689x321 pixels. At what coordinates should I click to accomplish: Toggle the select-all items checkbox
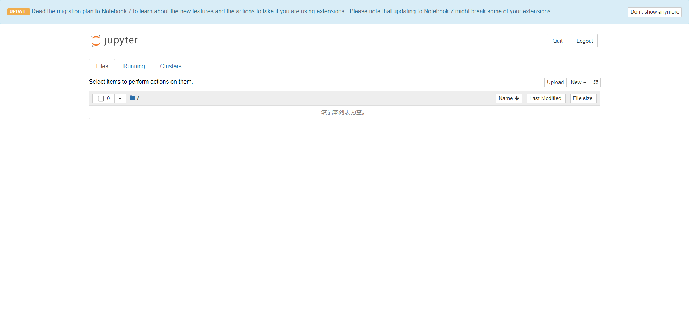click(x=101, y=98)
